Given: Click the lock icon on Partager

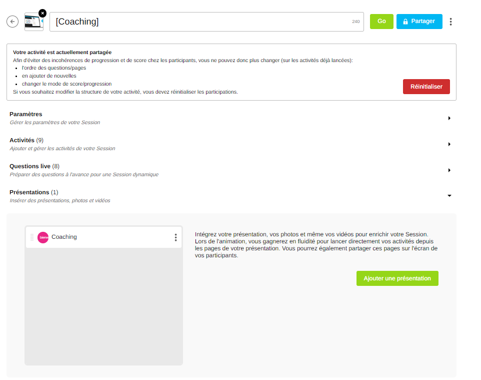Looking at the screenshot, I should [x=405, y=22].
